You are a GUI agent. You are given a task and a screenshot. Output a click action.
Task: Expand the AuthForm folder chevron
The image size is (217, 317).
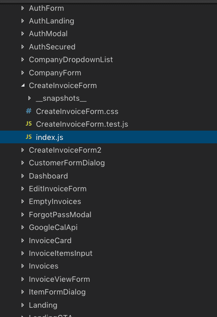coord(22,8)
